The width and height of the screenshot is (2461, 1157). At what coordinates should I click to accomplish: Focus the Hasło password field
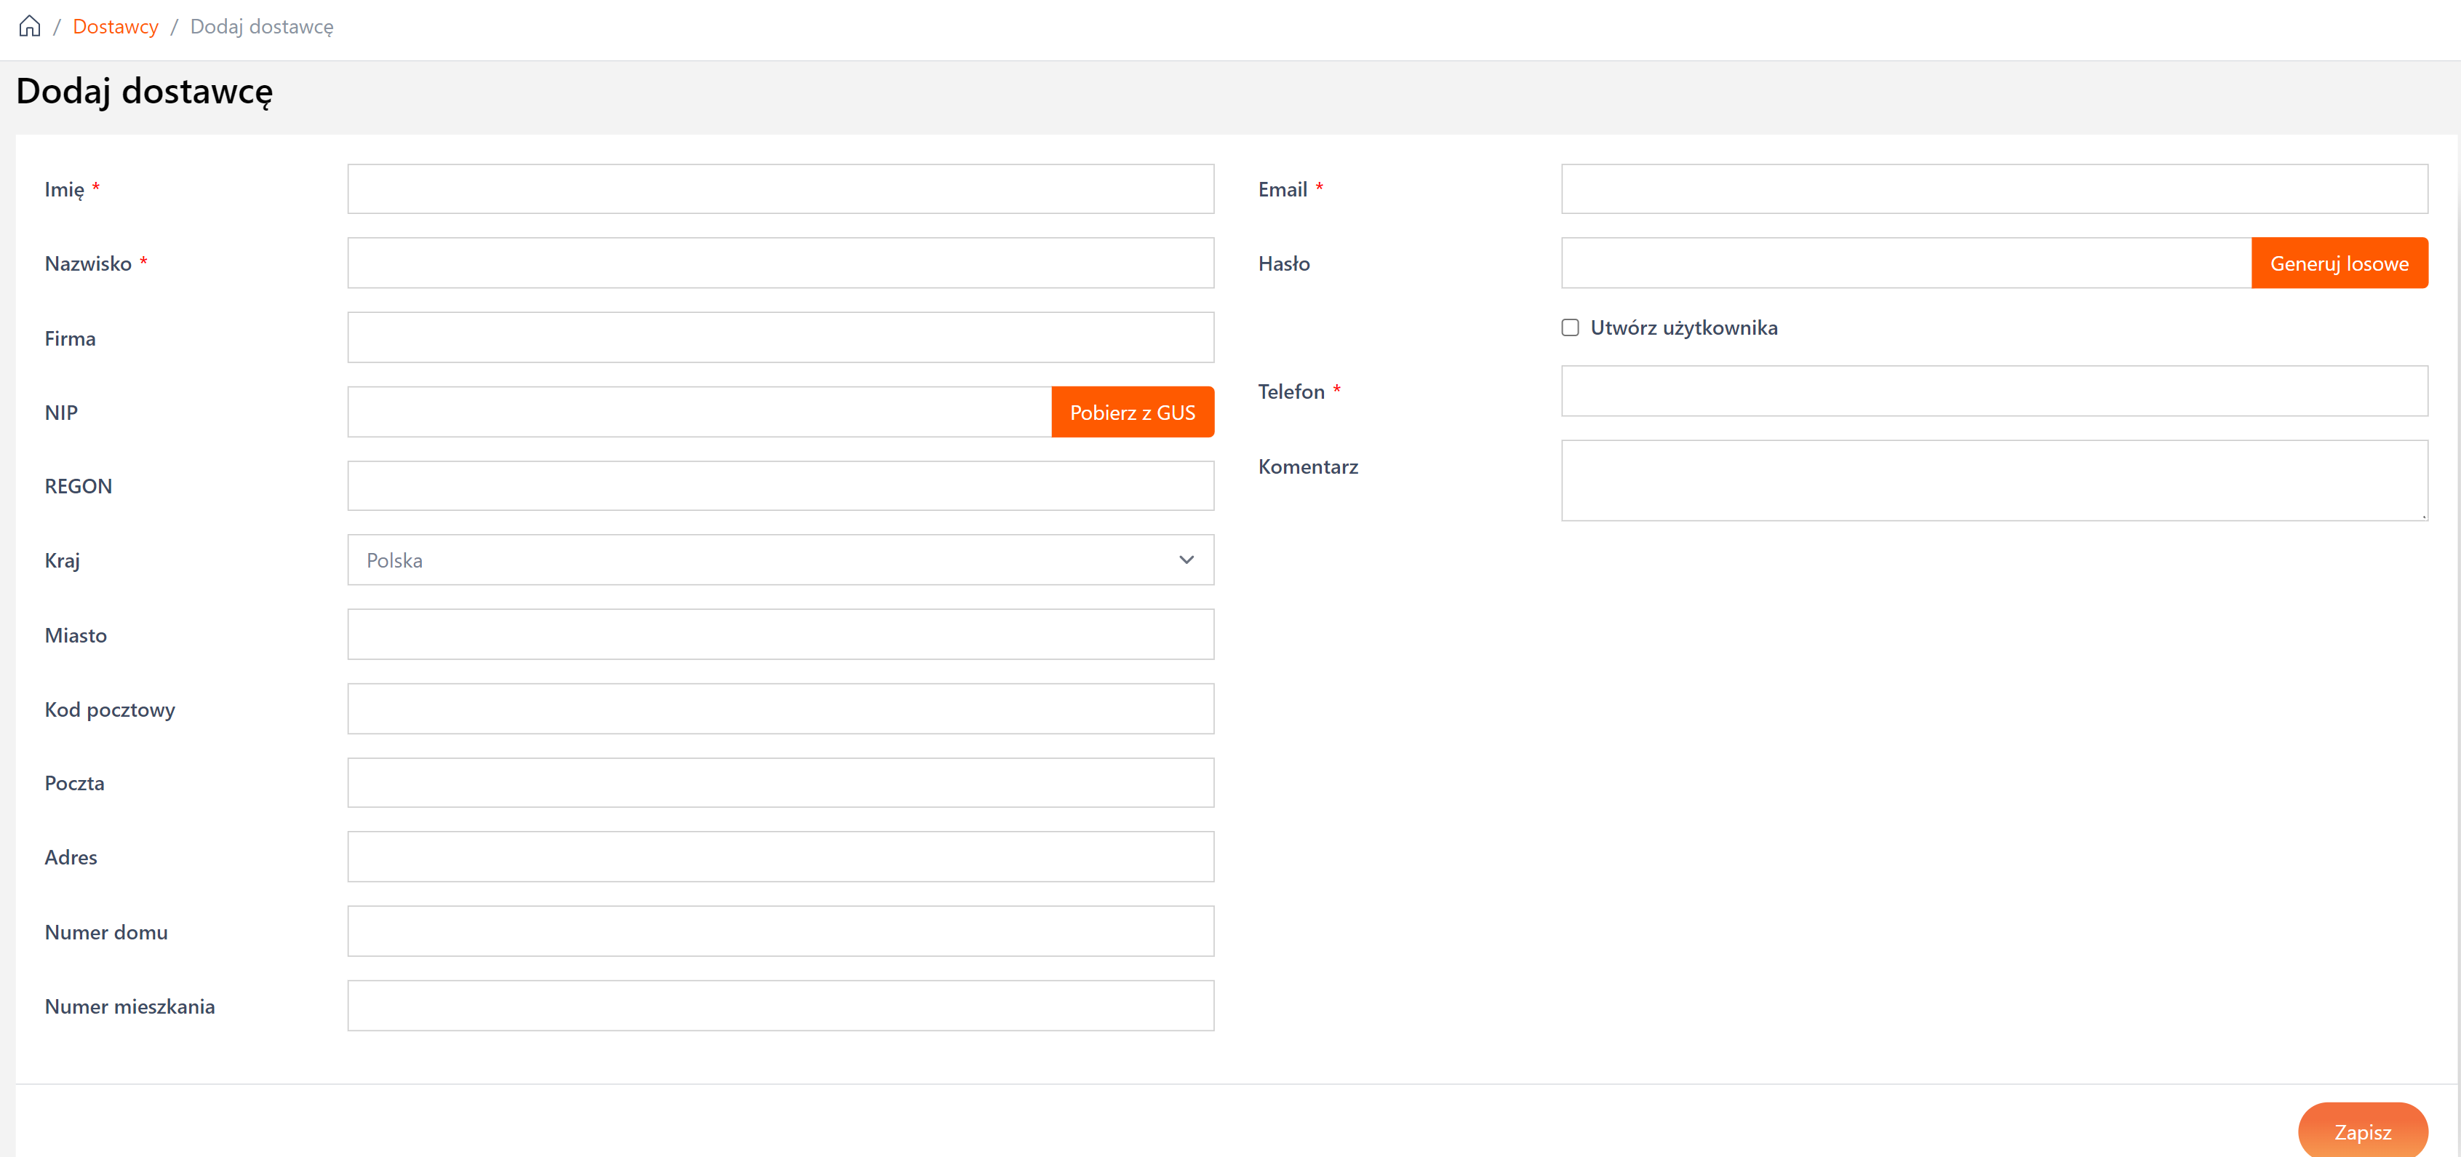click(x=1906, y=263)
